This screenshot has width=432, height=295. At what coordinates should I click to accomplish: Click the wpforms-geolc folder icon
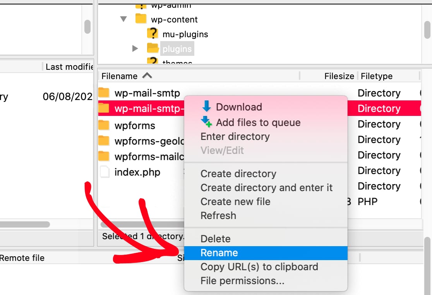coord(104,140)
